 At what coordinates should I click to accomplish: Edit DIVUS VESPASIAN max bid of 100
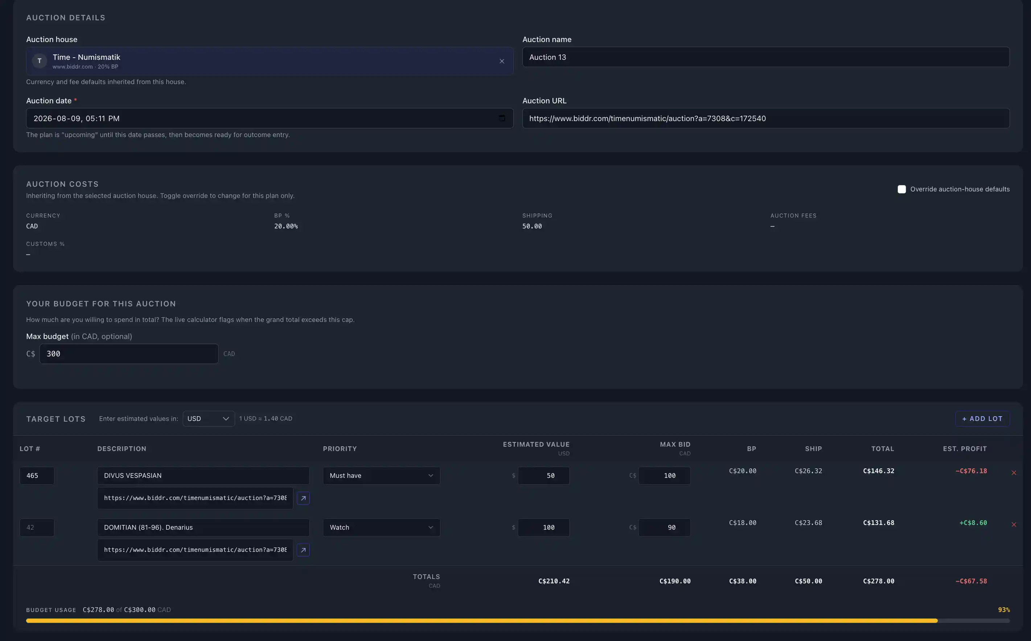tap(665, 476)
